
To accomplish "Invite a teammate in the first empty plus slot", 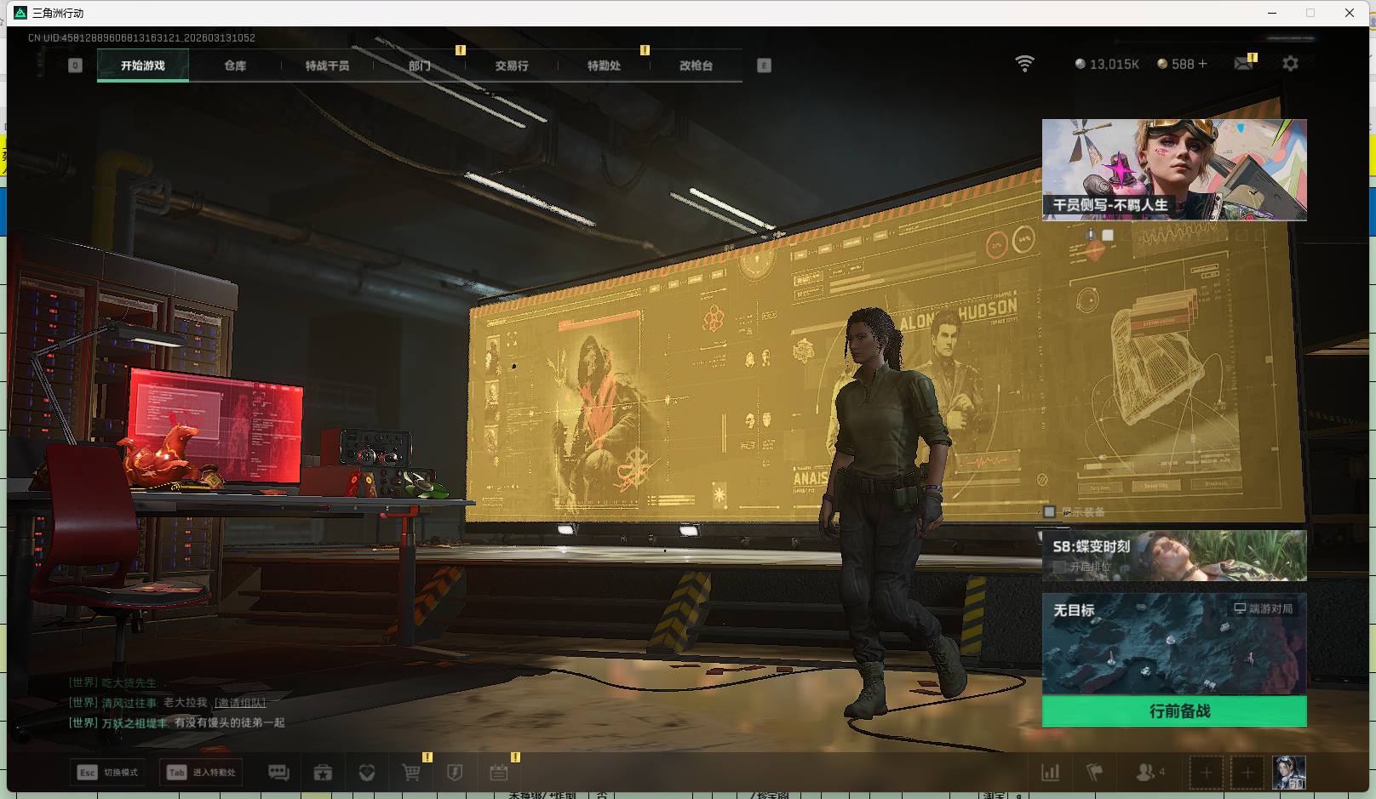I will [1206, 773].
